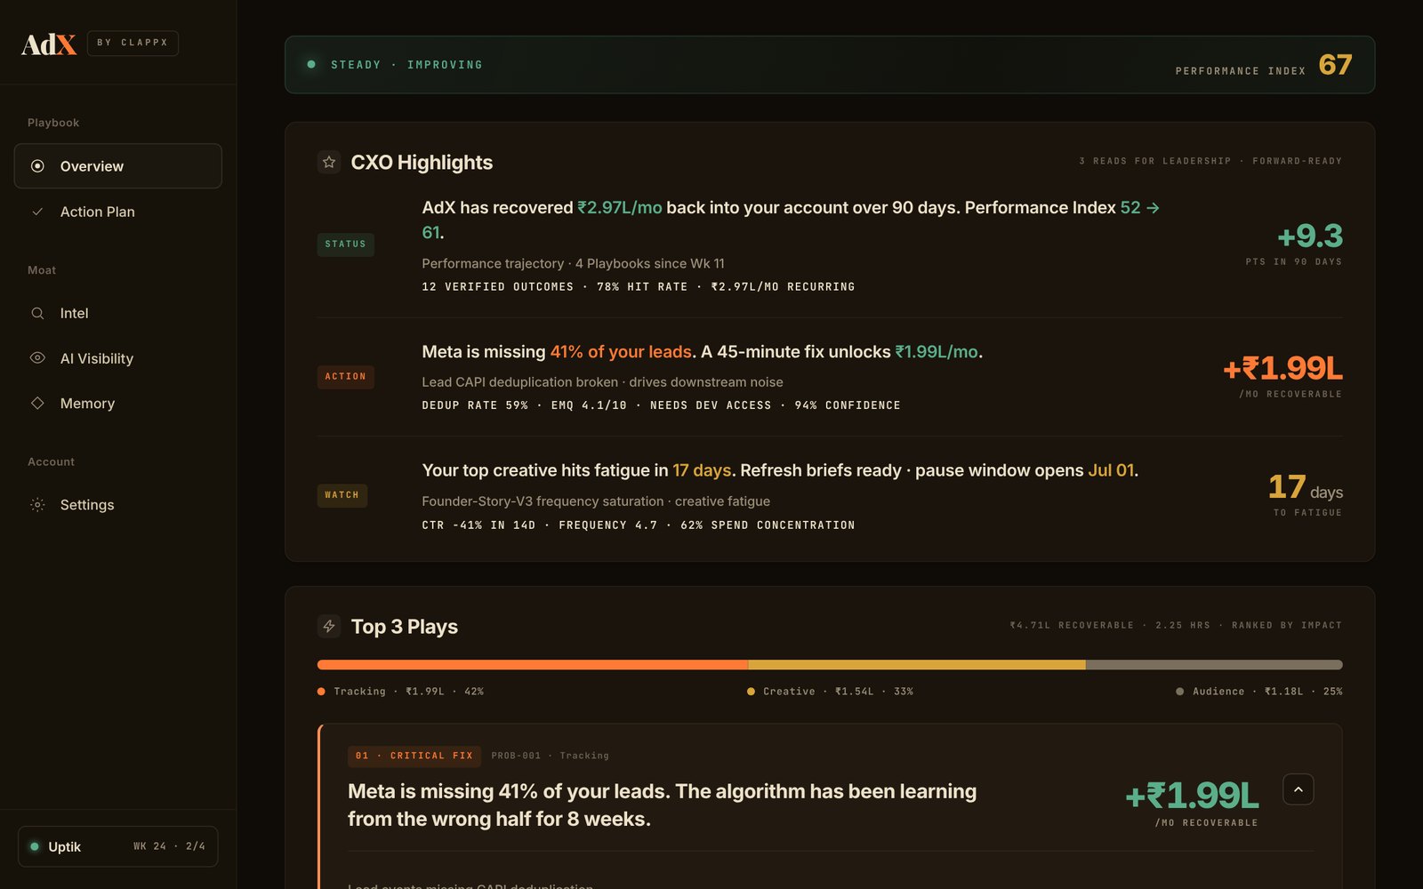Navigate to AI Visibility
The image size is (1423, 889).
(x=118, y=358)
